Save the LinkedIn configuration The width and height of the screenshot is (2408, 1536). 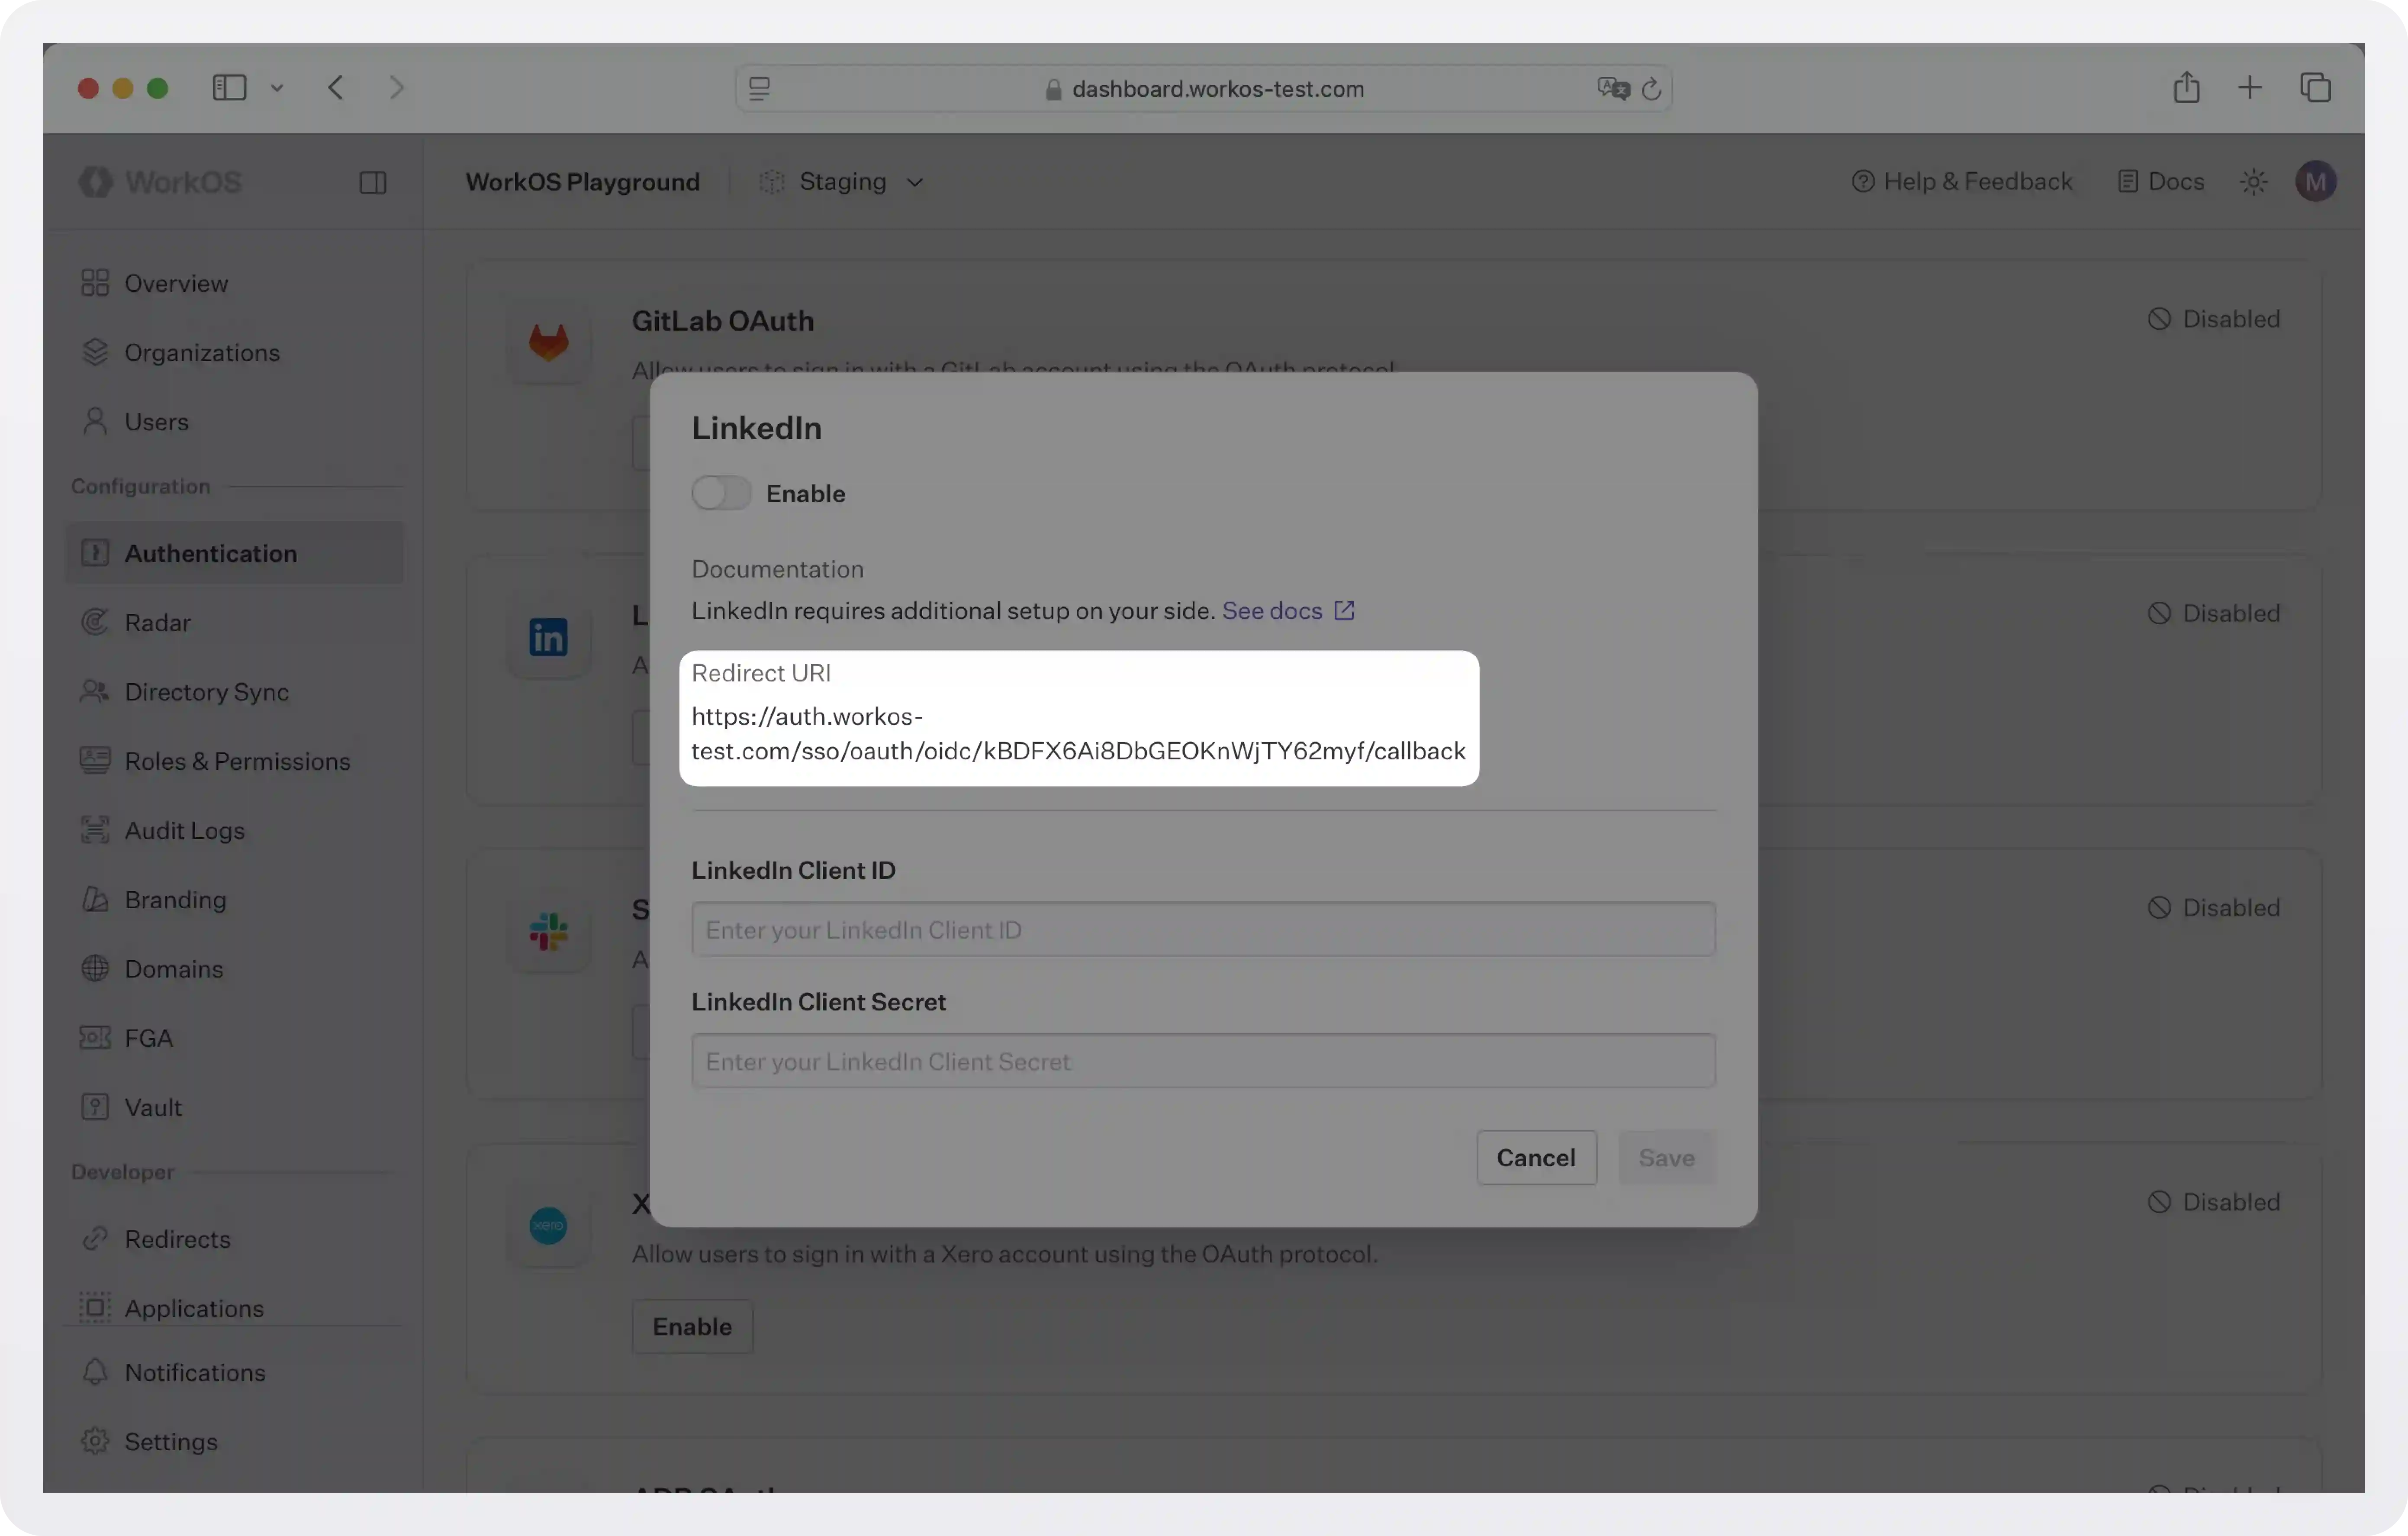(1666, 1157)
